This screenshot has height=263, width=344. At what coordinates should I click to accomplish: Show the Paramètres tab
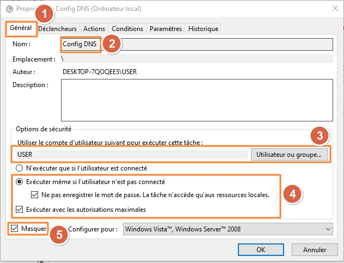pos(165,28)
